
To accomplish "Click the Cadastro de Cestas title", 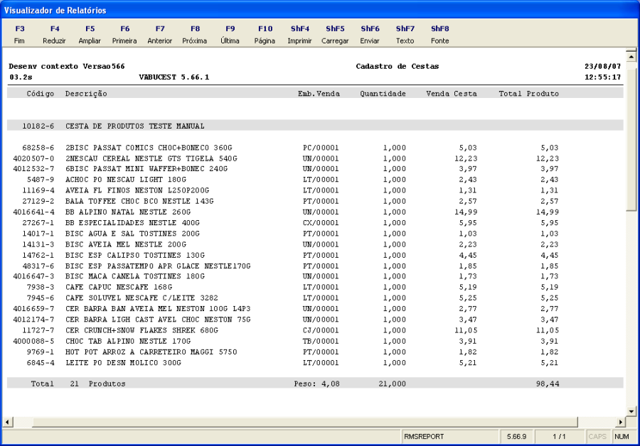I will point(397,66).
